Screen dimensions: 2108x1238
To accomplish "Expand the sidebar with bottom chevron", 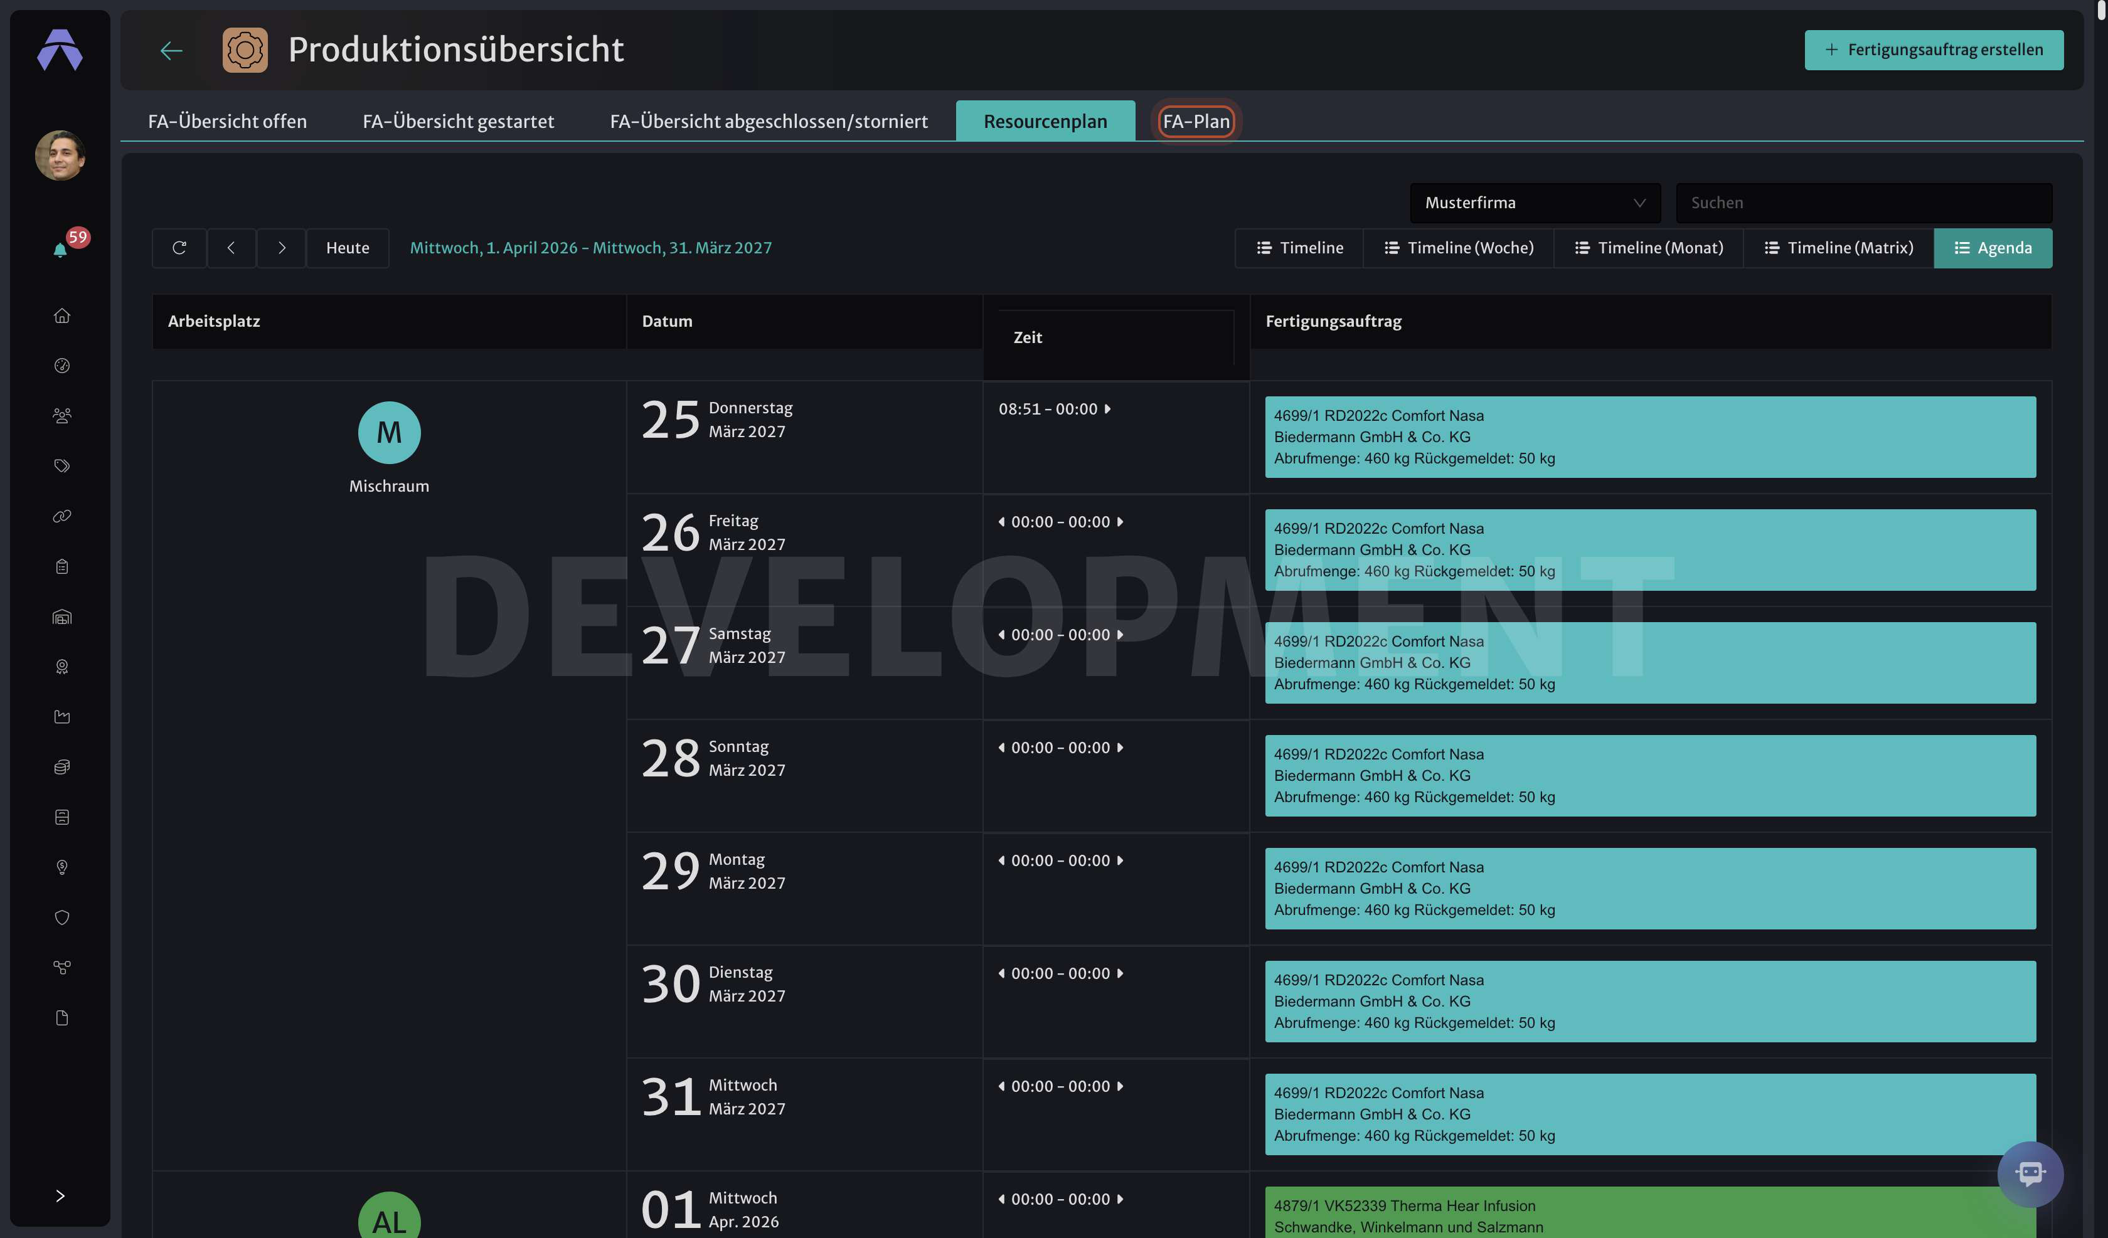I will point(60,1195).
